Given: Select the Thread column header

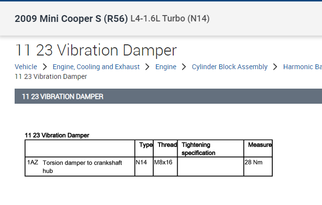Looking at the screenshot, I should tap(167, 145).
